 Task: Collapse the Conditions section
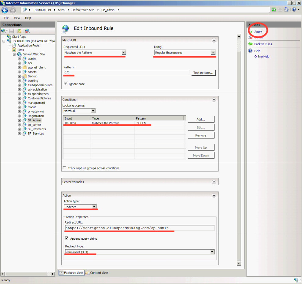[214, 100]
